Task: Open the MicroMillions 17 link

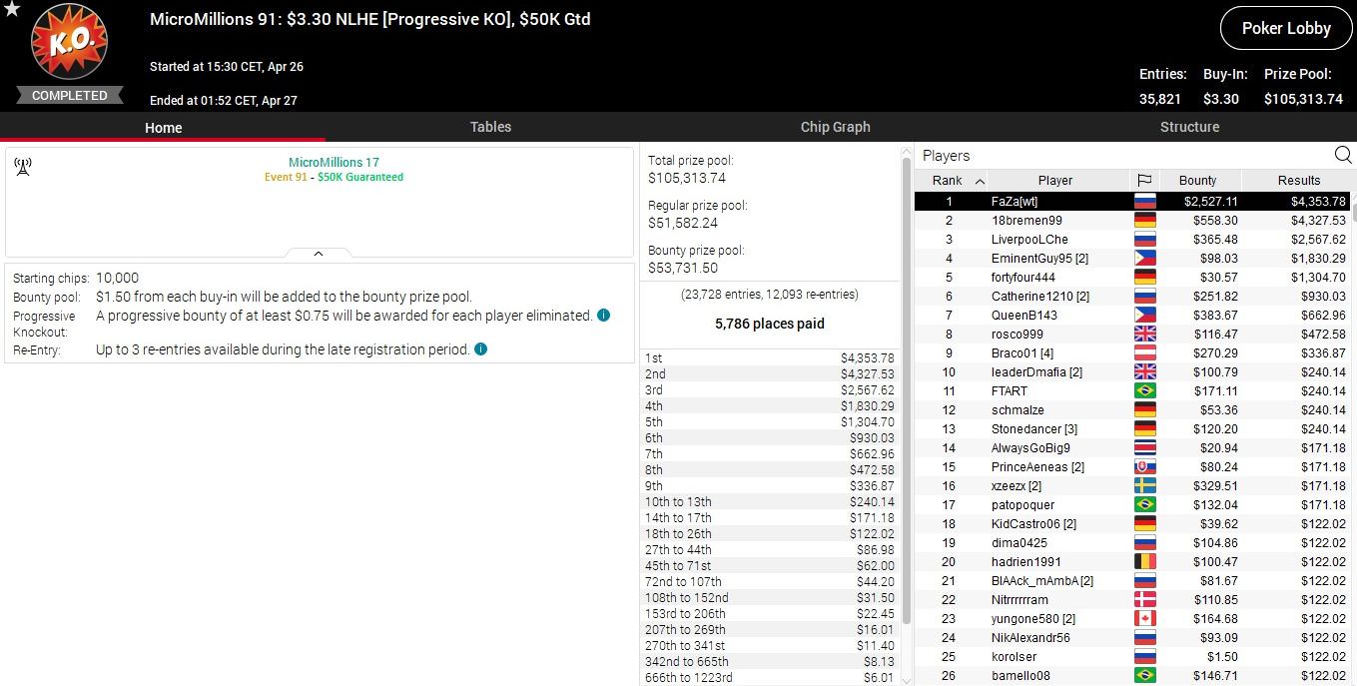Action: coord(334,162)
